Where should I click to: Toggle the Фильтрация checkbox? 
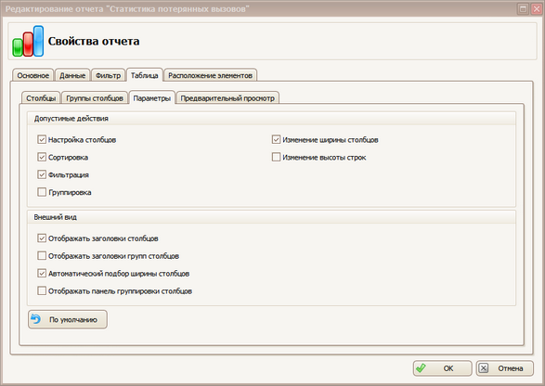42,174
